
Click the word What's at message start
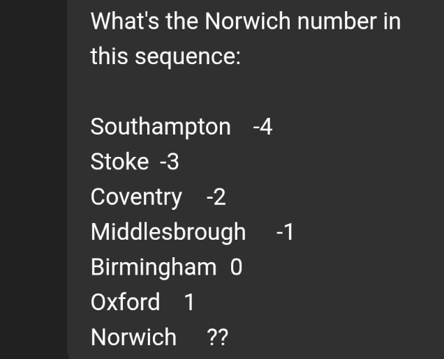125,21
